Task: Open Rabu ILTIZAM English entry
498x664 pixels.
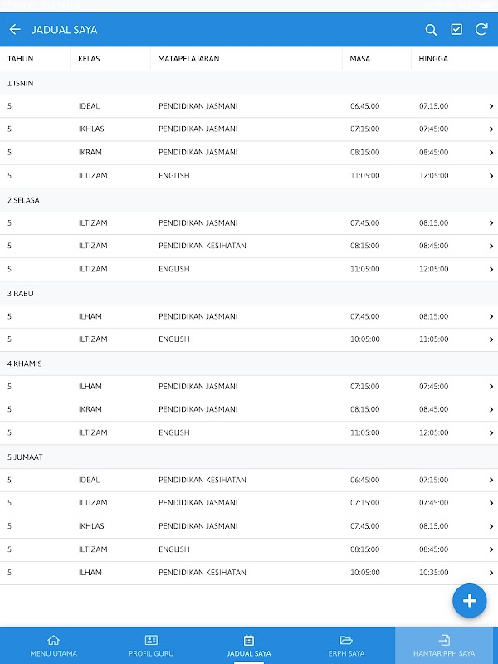Action: pyautogui.click(x=249, y=339)
